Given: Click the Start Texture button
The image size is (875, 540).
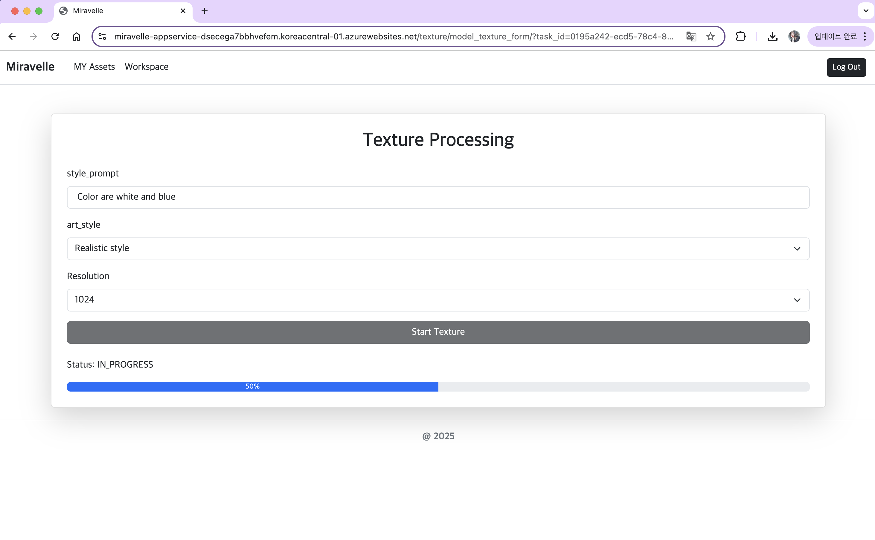Looking at the screenshot, I should coord(438,332).
